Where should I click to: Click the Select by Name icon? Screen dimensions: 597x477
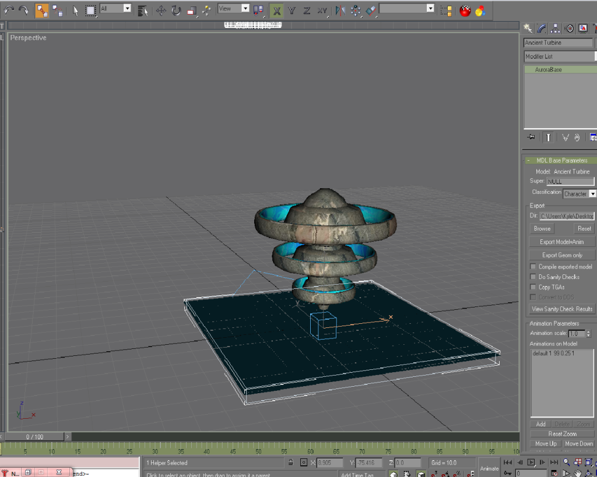click(x=142, y=10)
